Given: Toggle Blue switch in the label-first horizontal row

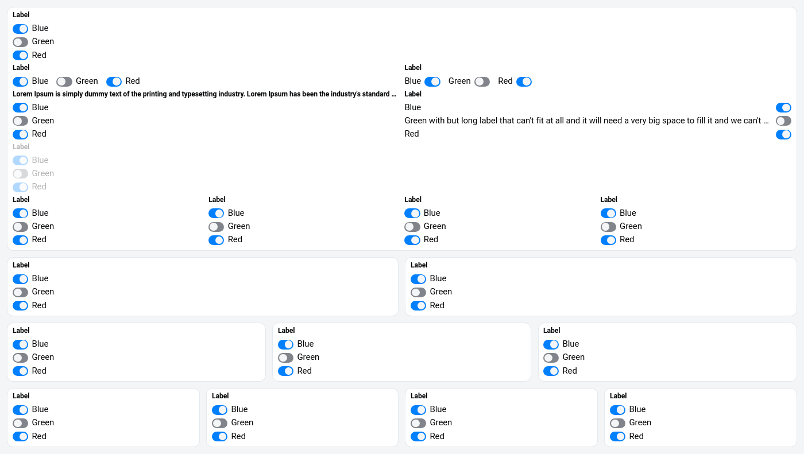Looking at the screenshot, I should (432, 82).
